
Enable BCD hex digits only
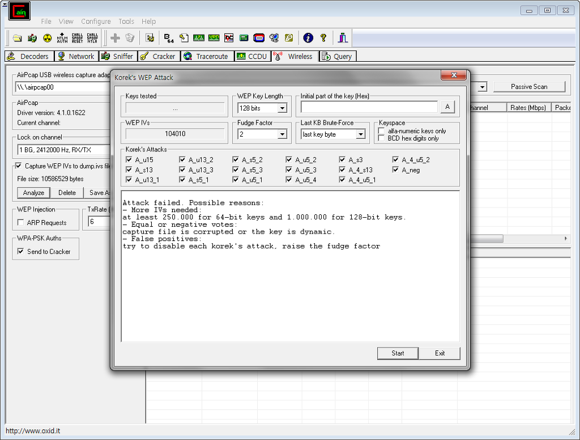381,138
